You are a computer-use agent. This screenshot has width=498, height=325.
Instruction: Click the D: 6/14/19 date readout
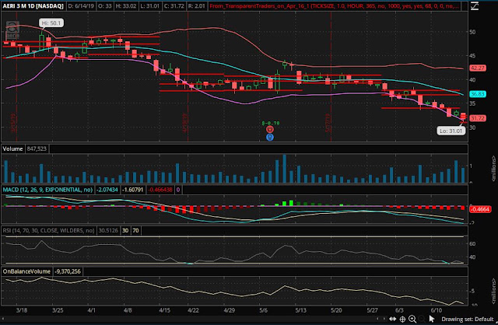click(79, 5)
